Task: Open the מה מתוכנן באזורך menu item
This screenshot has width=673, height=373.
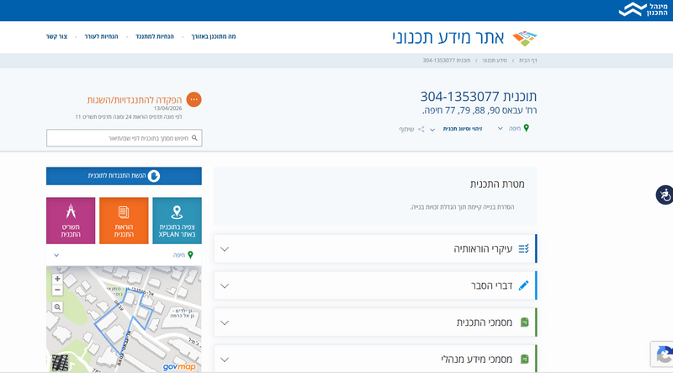Action: pyautogui.click(x=214, y=36)
